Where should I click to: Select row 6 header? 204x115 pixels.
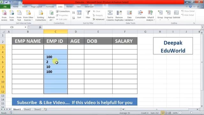click(3, 62)
